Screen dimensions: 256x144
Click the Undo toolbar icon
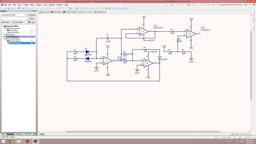coord(64,8)
